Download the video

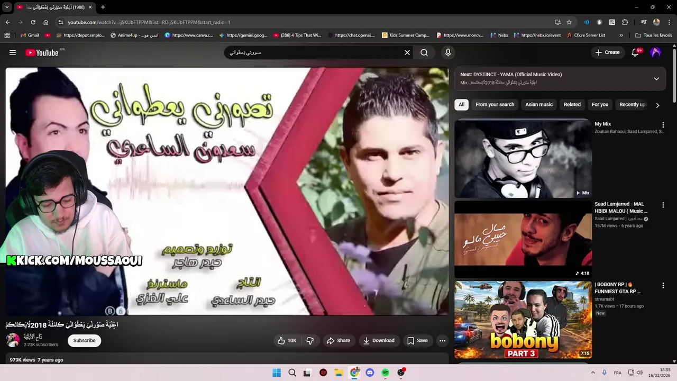379,341
